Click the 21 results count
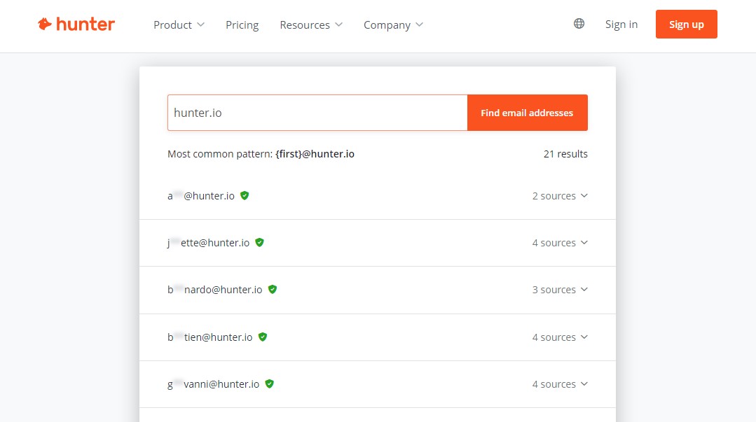 click(565, 154)
